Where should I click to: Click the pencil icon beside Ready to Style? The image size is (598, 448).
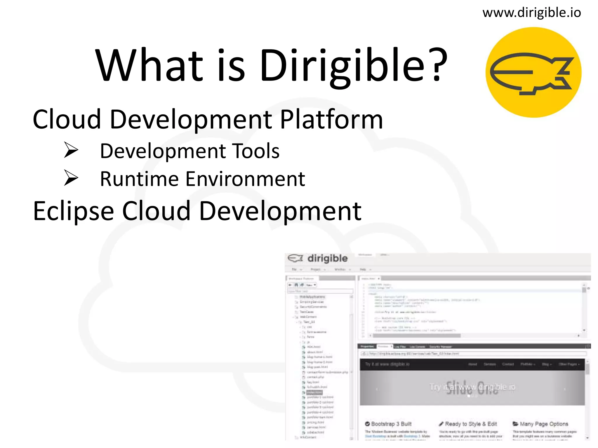[441, 424]
